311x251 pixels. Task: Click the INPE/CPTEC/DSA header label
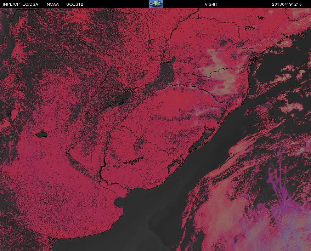point(21,4)
